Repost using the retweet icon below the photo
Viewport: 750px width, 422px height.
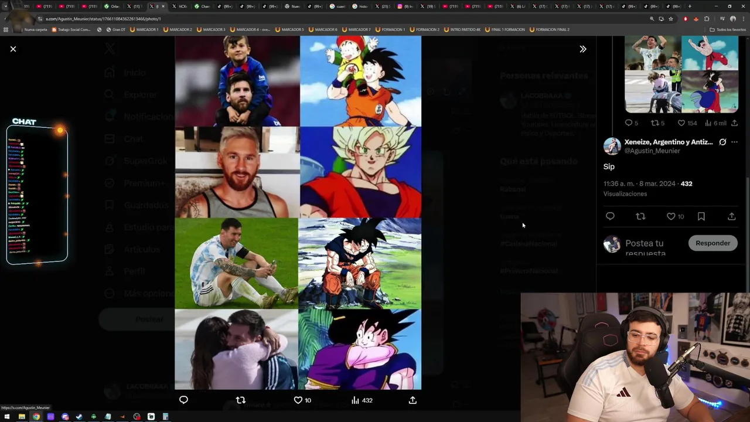tap(240, 400)
